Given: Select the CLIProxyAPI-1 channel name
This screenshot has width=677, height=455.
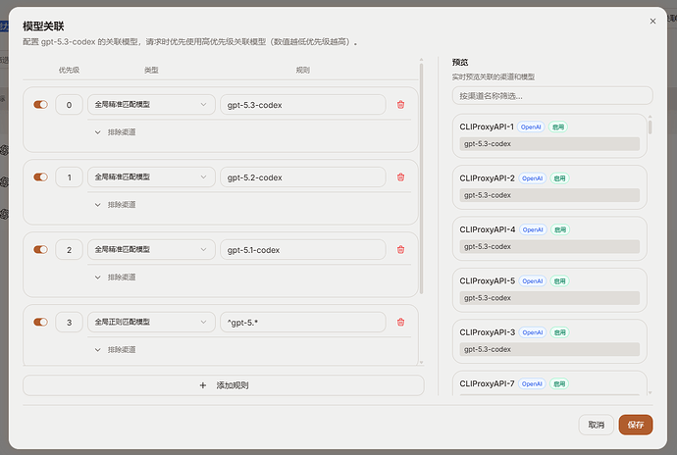Looking at the screenshot, I should [x=487, y=126].
